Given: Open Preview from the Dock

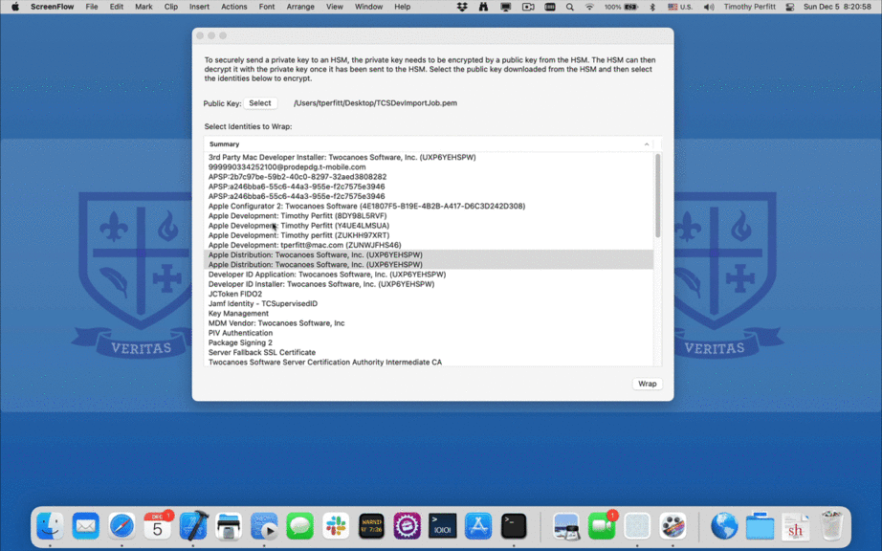Looking at the screenshot, I should 566,526.
